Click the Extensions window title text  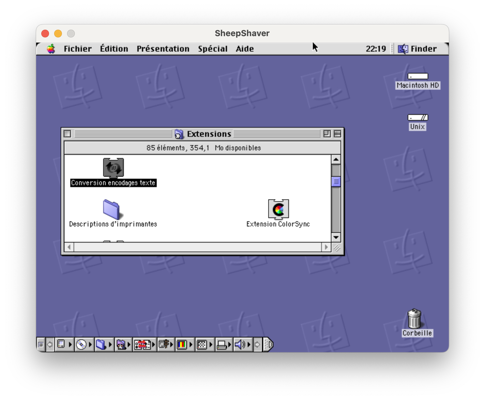pyautogui.click(x=209, y=134)
